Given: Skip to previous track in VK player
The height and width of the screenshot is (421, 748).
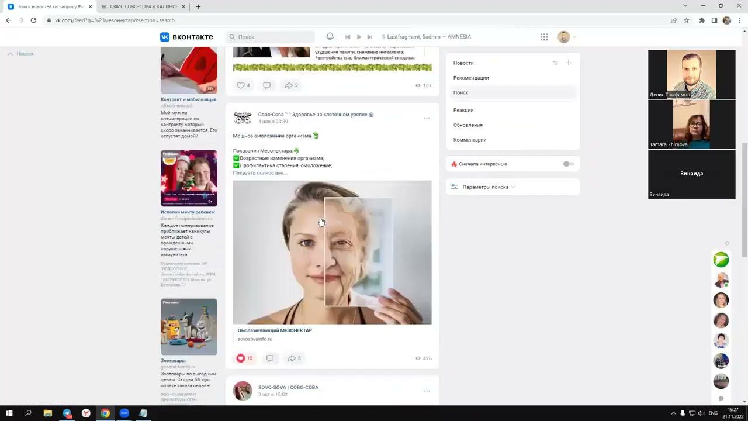Looking at the screenshot, I should pyautogui.click(x=348, y=37).
